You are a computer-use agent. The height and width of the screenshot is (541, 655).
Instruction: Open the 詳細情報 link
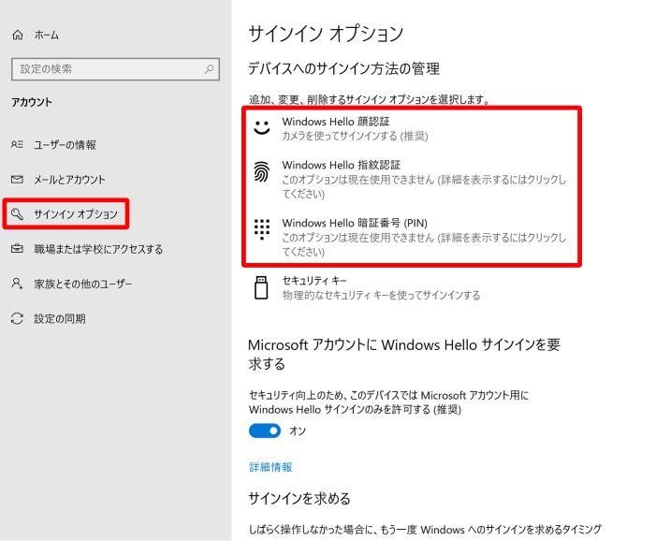tap(270, 466)
